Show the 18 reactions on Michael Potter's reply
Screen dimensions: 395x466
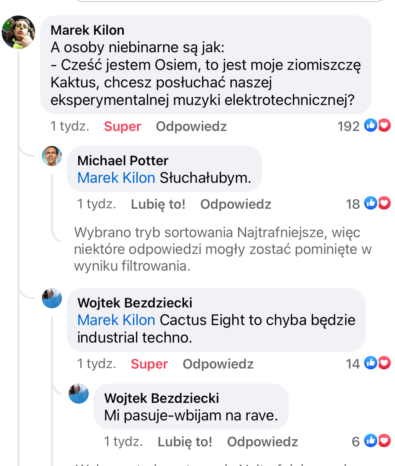(x=368, y=204)
